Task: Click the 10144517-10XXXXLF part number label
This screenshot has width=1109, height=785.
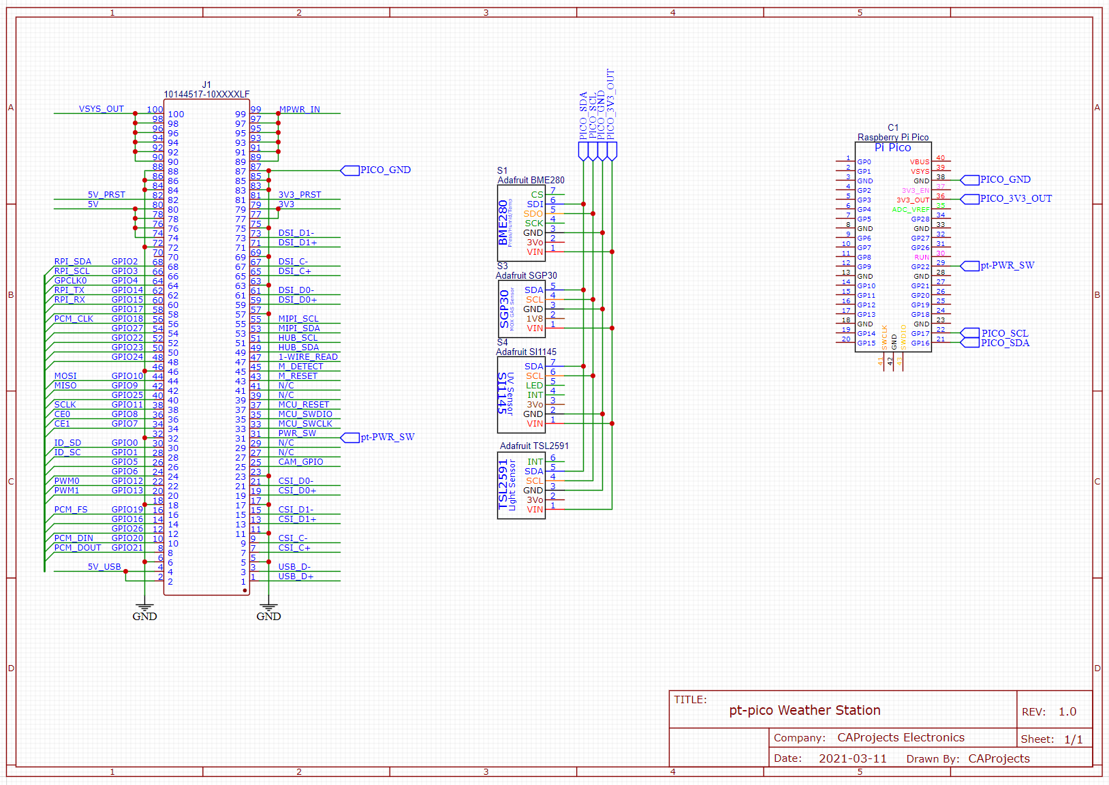Action: 206,95
